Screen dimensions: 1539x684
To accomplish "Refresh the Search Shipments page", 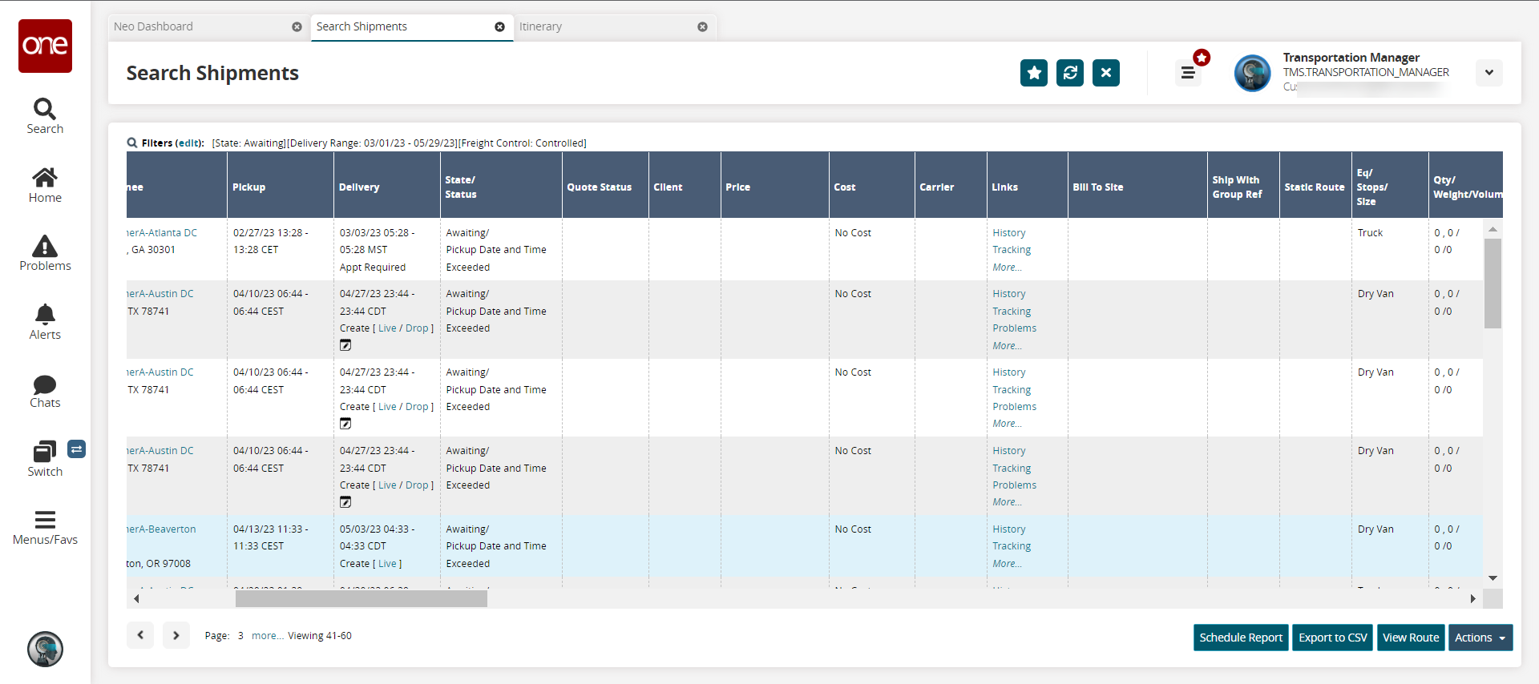I will [x=1070, y=73].
